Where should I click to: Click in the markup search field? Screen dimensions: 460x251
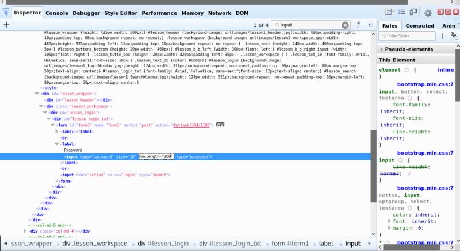coord(310,25)
